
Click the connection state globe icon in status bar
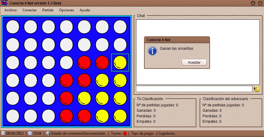(x=48, y=133)
